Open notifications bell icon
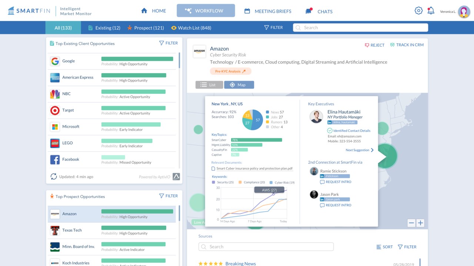Screen dimensions: 474x266 [x=431, y=11]
